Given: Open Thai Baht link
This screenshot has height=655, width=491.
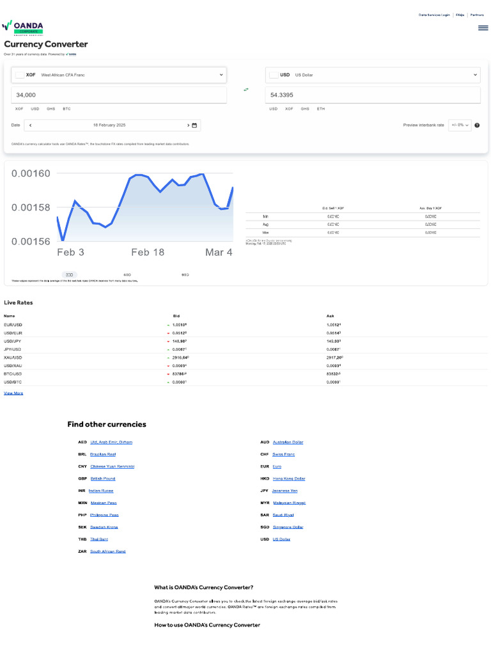Looking at the screenshot, I should [99, 539].
